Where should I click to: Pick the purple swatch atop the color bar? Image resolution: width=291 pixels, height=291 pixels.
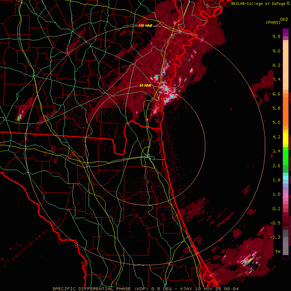point(286,32)
